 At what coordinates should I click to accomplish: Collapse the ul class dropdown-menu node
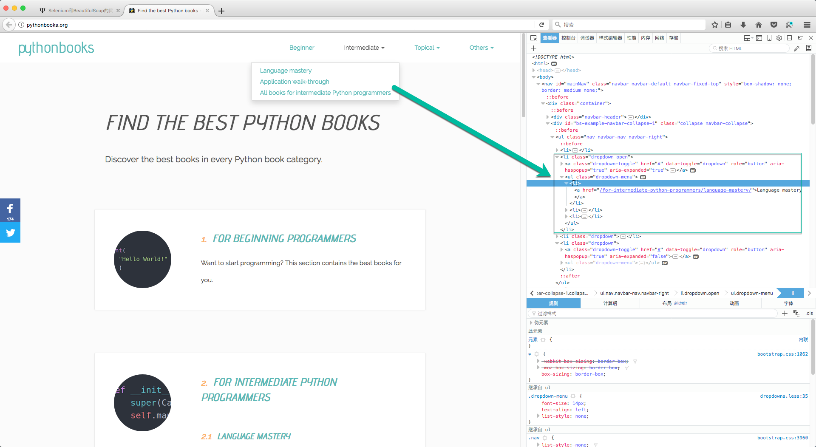pos(562,177)
